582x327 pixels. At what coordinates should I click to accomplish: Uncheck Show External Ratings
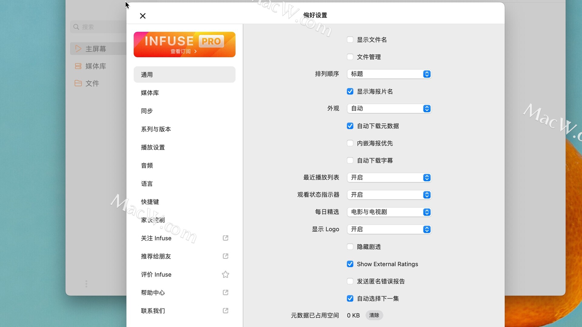click(350, 264)
